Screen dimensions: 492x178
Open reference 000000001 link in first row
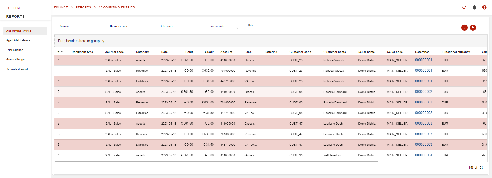[423, 60]
